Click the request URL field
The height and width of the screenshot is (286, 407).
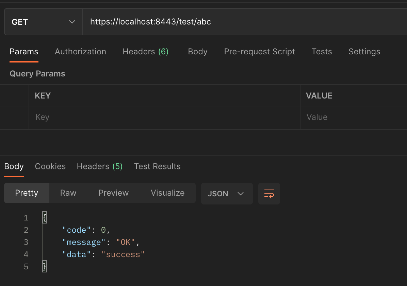pos(238,22)
